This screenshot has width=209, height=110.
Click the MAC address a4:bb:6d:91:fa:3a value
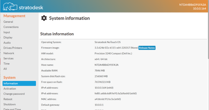(108, 99)
